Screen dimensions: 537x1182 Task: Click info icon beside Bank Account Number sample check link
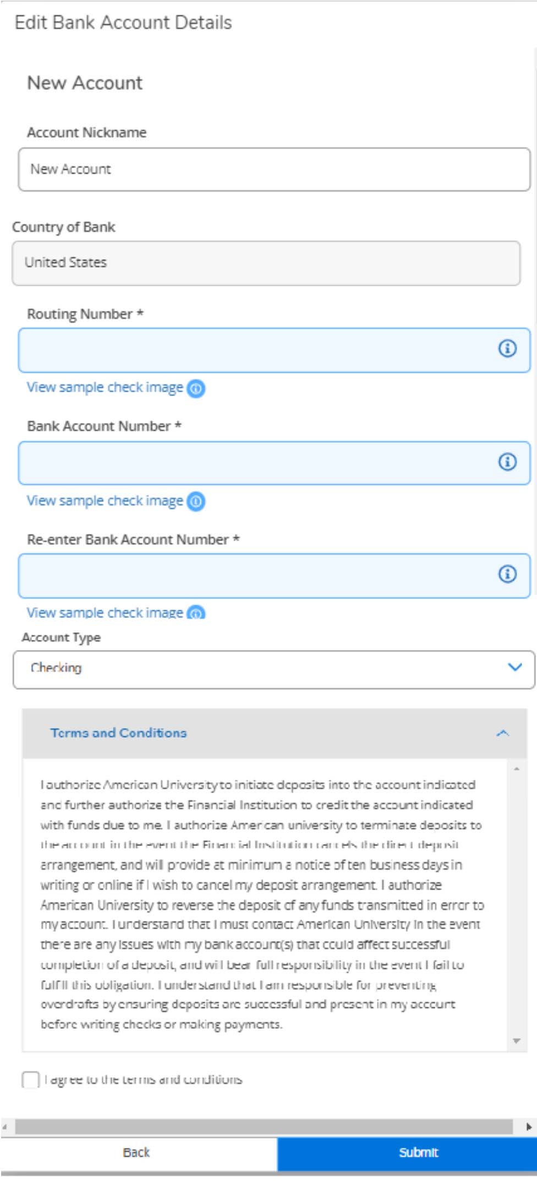pyautogui.click(x=196, y=501)
